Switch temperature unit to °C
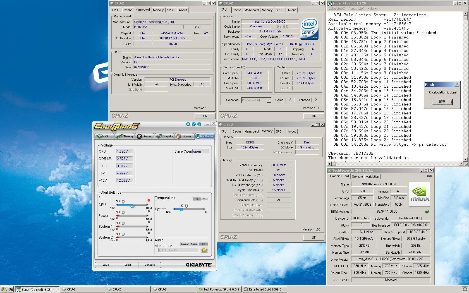469x293 pixels. [197, 199]
